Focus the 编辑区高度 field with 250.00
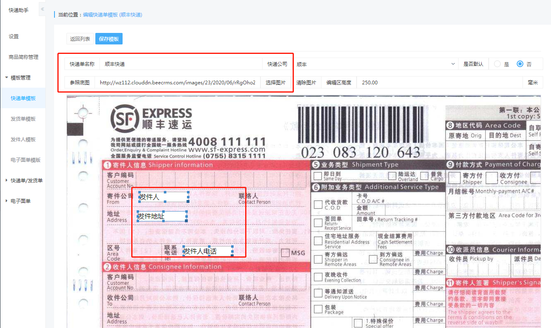This screenshot has width=551, height=328. pyautogui.click(x=440, y=82)
